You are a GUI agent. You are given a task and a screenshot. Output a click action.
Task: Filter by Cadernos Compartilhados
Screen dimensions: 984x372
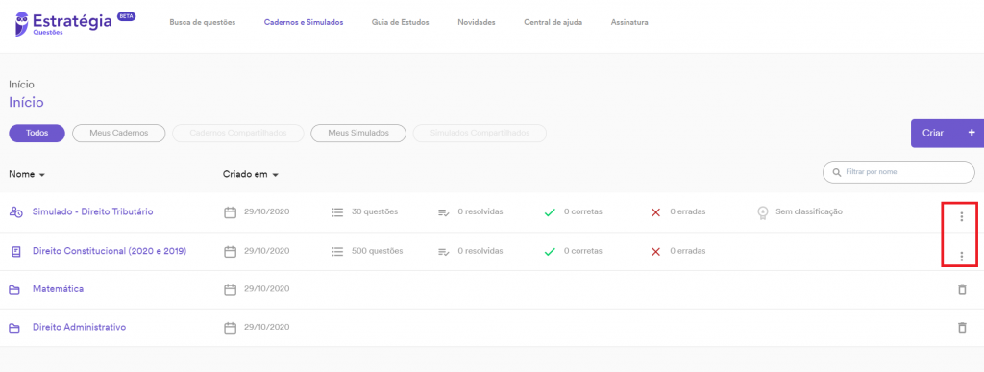click(x=238, y=133)
